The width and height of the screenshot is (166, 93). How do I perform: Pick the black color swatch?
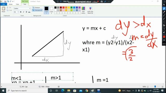tap(55, 7)
